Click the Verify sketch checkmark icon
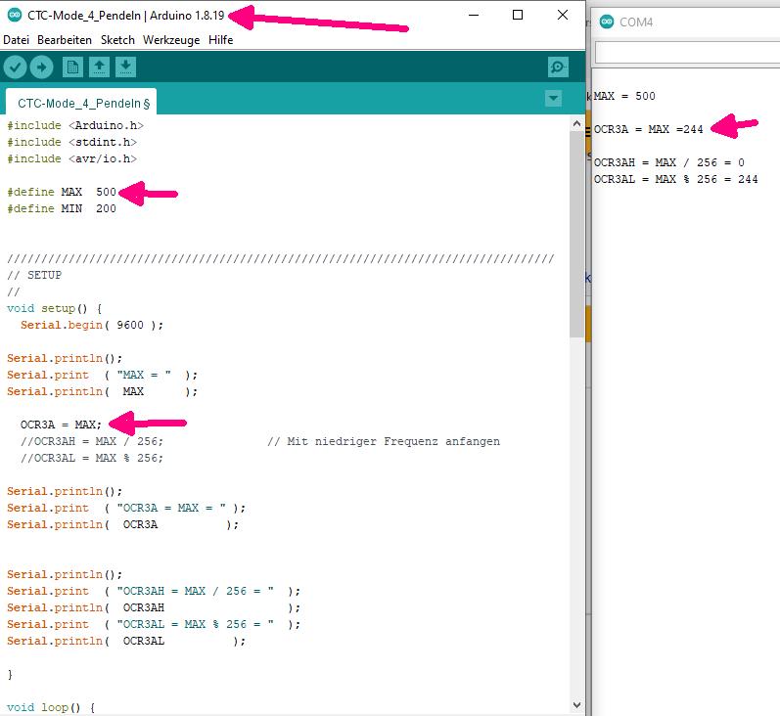 click(x=15, y=67)
